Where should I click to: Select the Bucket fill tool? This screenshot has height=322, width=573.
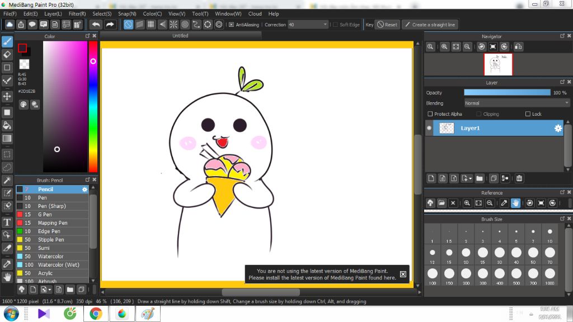coord(7,126)
